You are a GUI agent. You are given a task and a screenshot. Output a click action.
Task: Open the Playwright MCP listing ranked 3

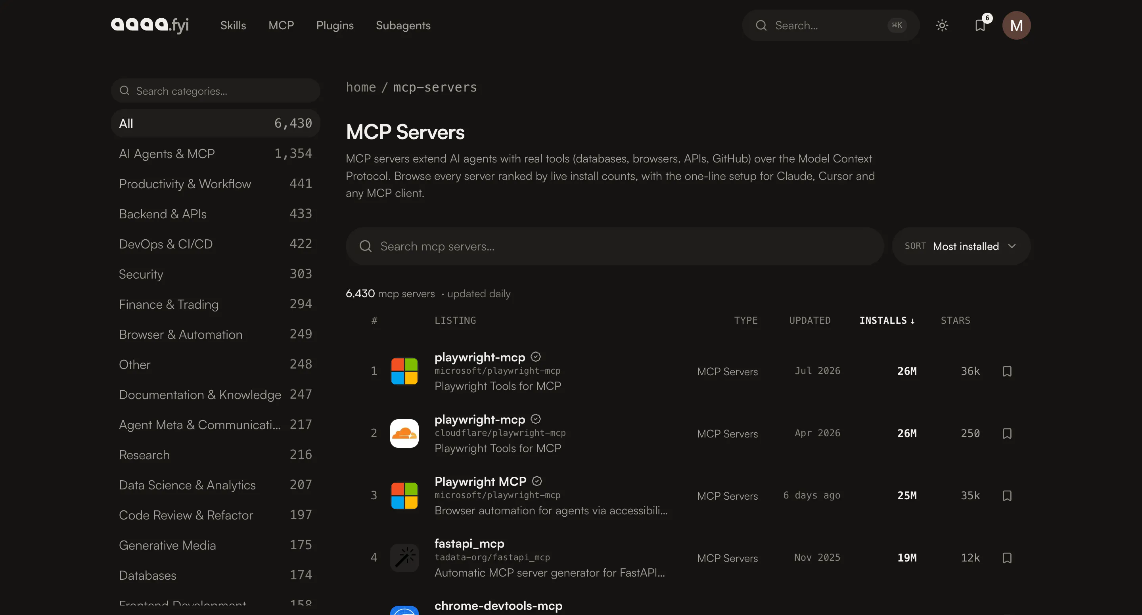[x=481, y=481]
